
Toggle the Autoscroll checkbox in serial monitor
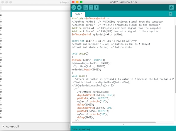(x=3, y=126)
